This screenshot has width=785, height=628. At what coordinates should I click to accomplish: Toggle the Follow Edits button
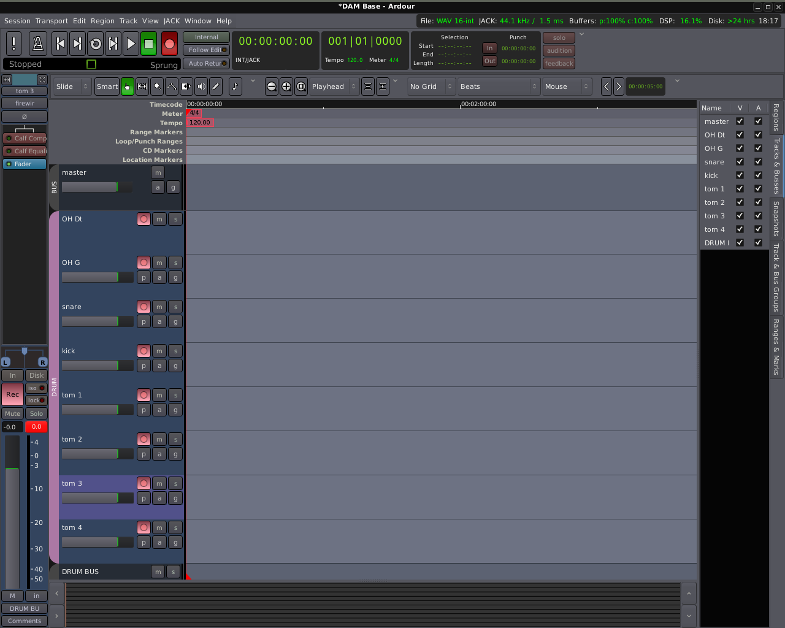click(206, 50)
